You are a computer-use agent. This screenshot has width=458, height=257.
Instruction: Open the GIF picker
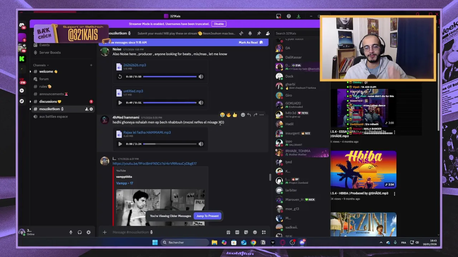tap(237, 232)
